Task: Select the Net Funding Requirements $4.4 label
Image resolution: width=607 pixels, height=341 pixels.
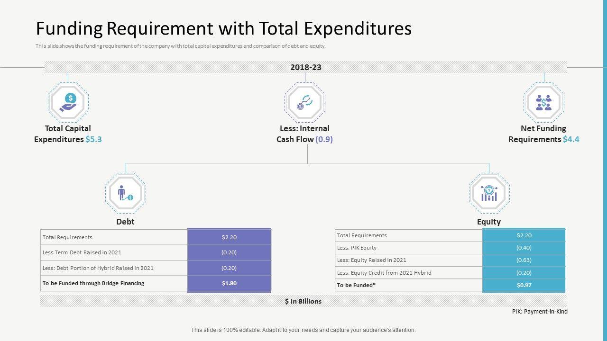Action: 543,134
